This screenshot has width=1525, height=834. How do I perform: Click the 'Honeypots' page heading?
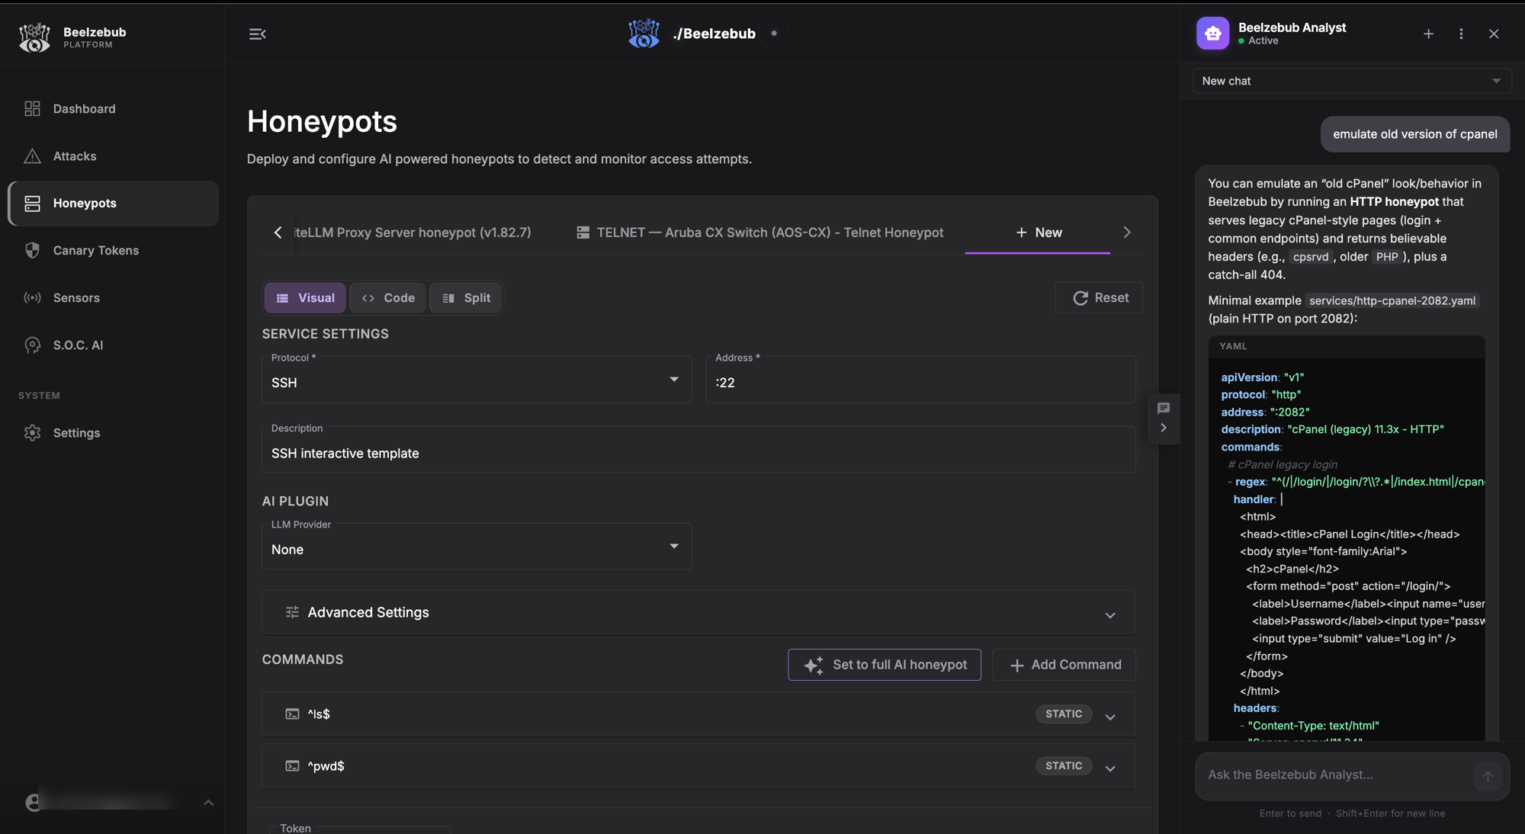point(322,122)
